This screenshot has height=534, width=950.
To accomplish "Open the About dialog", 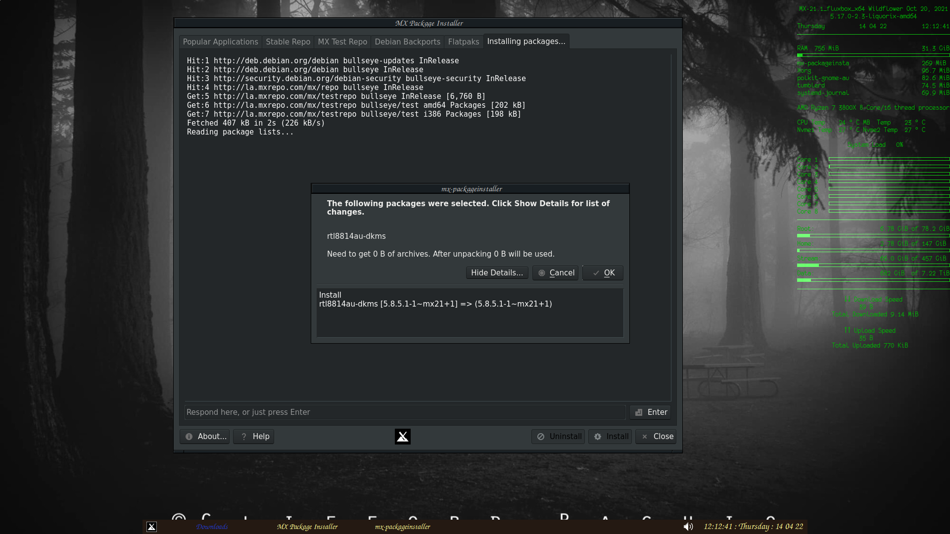I will click(204, 437).
